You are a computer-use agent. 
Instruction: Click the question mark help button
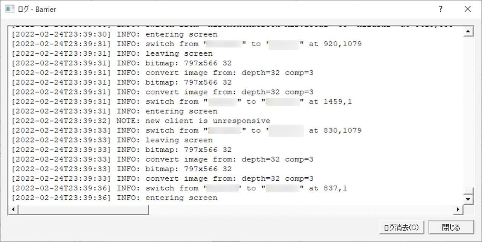[x=441, y=9]
